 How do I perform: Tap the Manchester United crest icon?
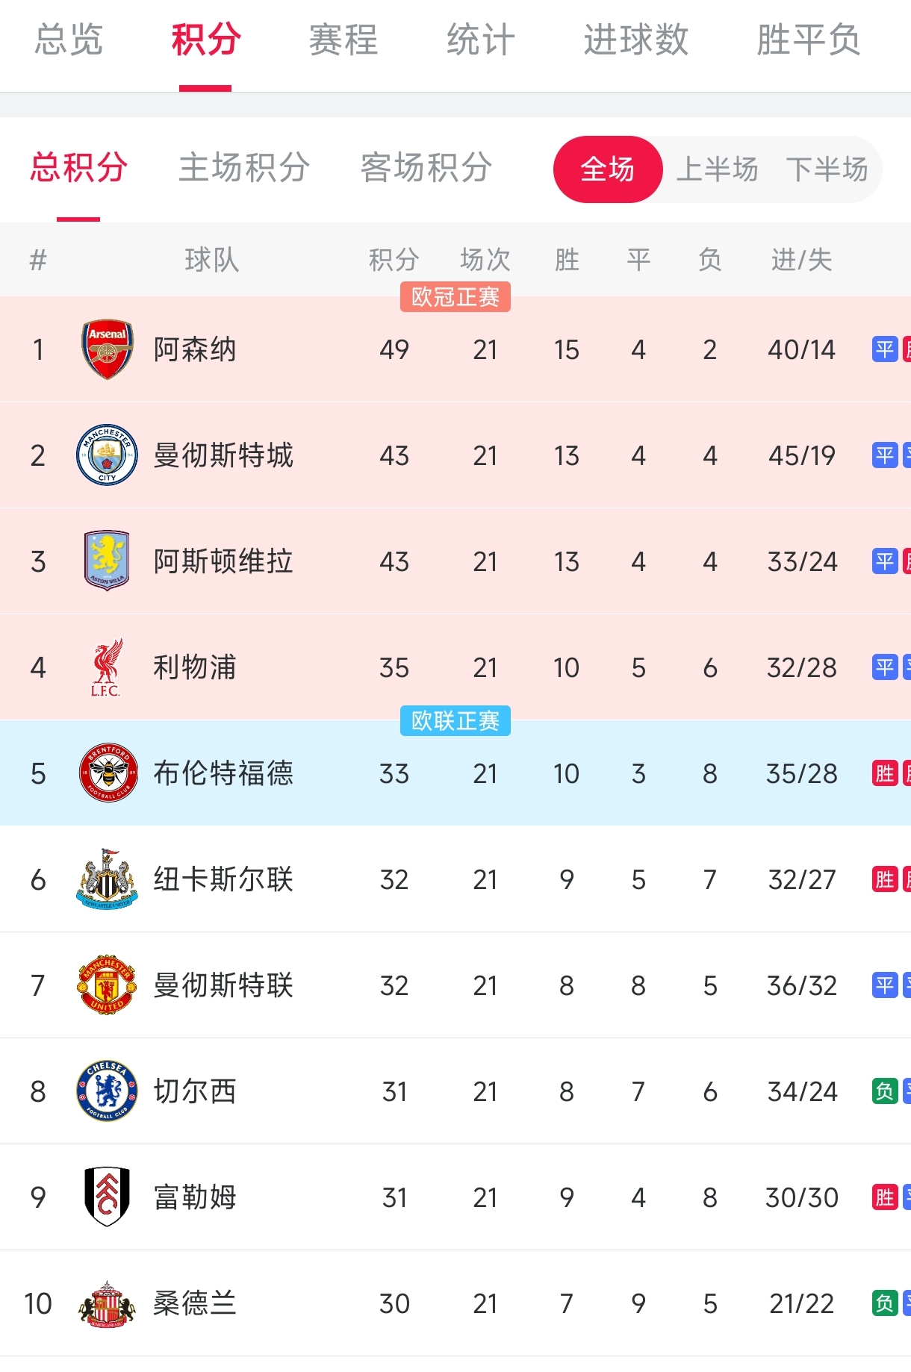(107, 985)
